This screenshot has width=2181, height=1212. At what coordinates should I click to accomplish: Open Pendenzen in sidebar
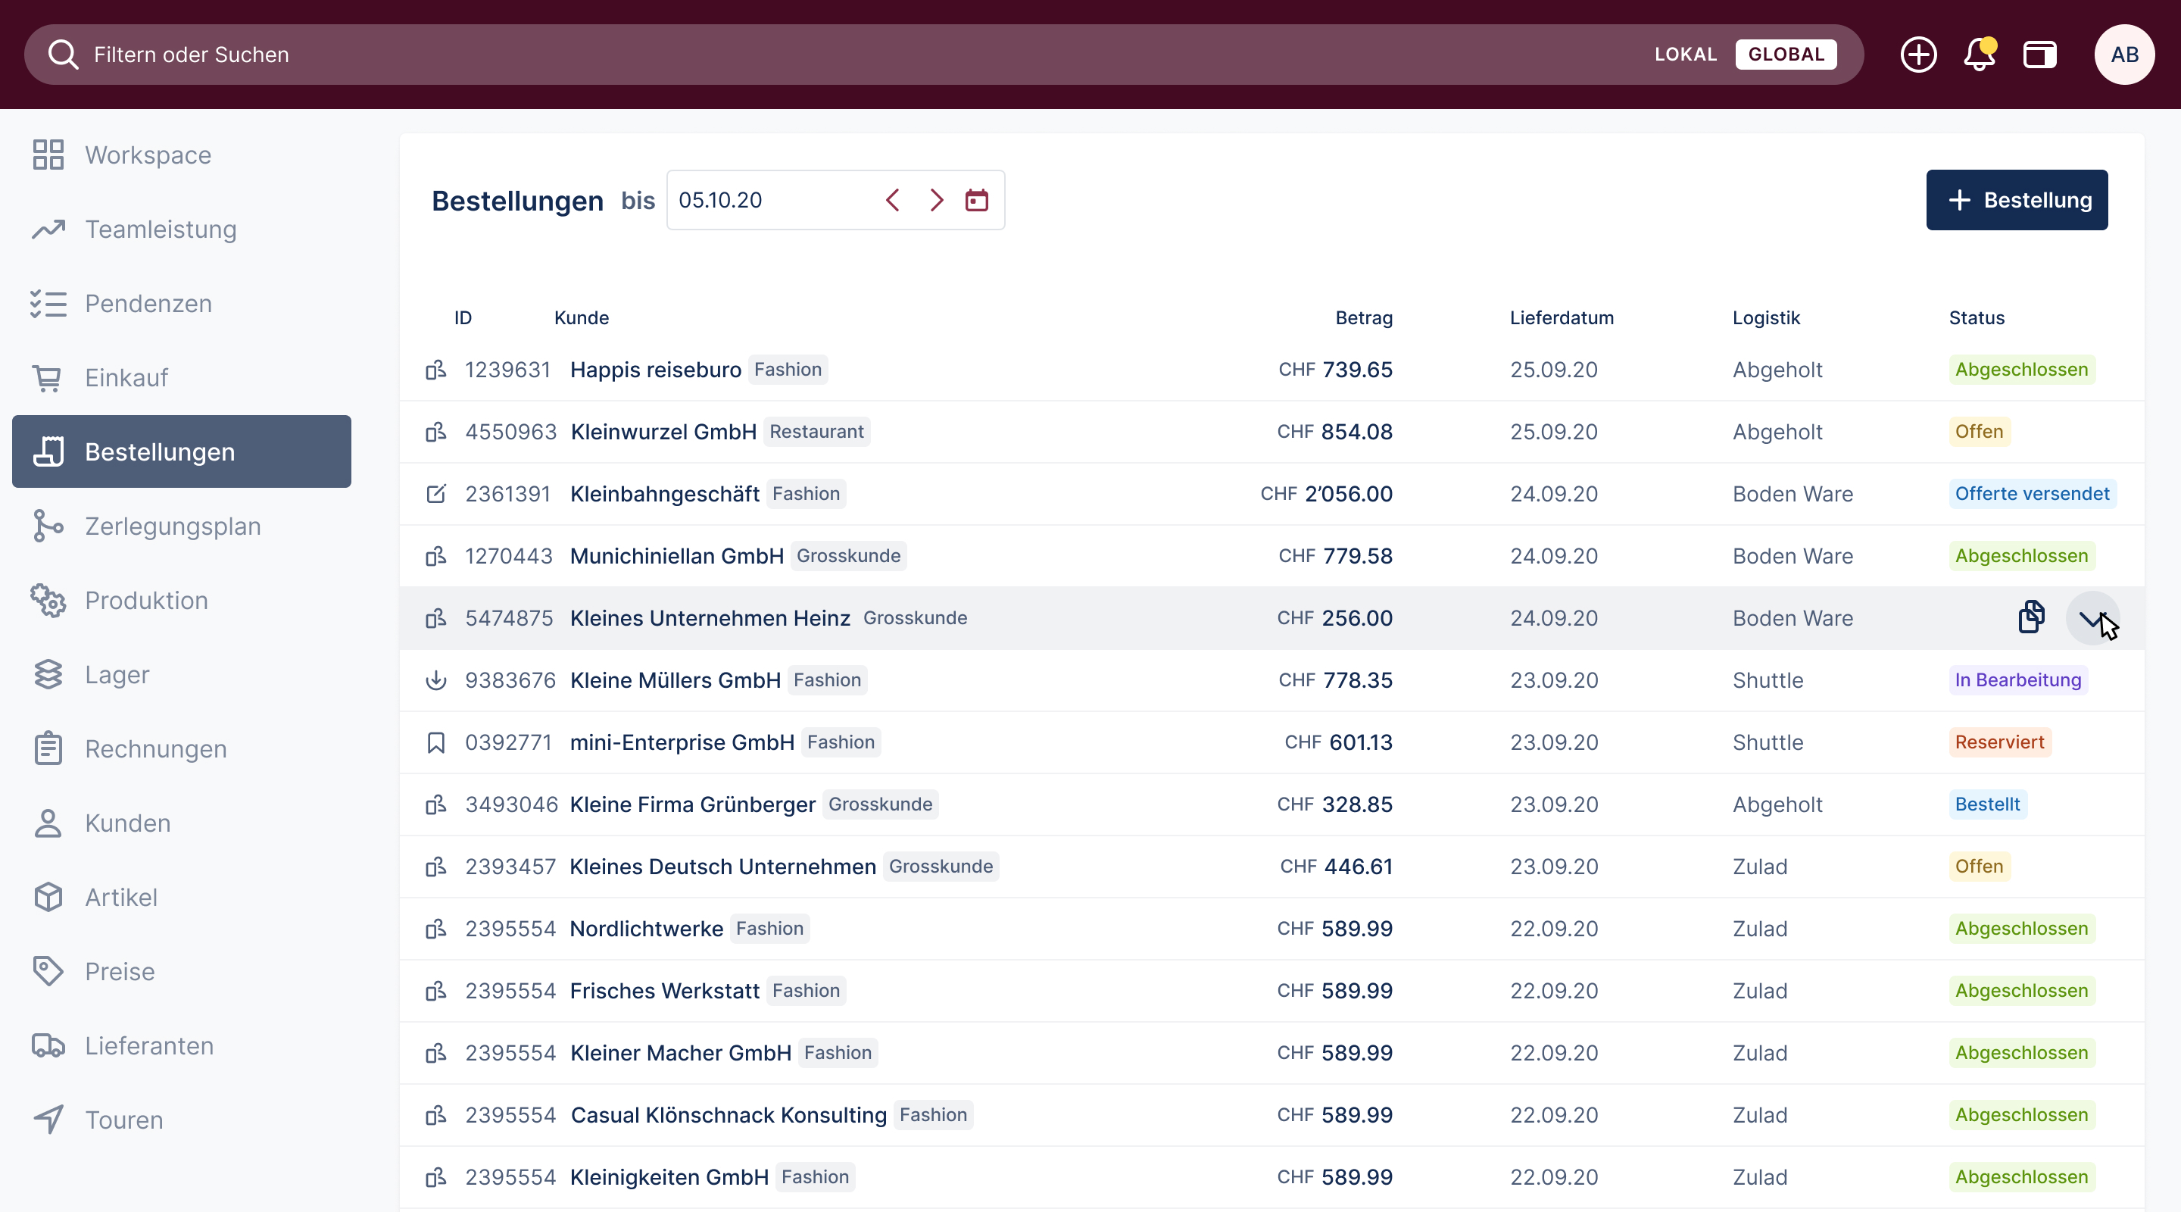(x=181, y=303)
